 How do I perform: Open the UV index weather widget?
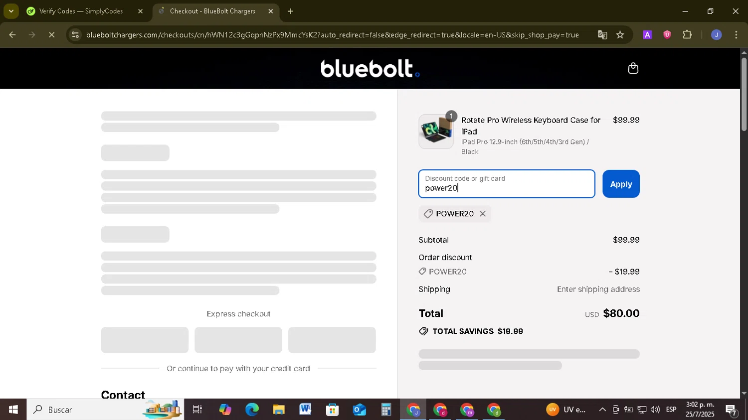tap(566, 410)
